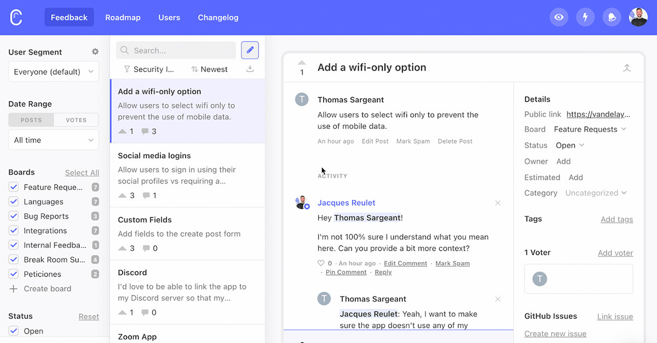Image resolution: width=657 pixels, height=343 pixels.
Task: Uncheck the Open status checkbox
Action: (14, 331)
